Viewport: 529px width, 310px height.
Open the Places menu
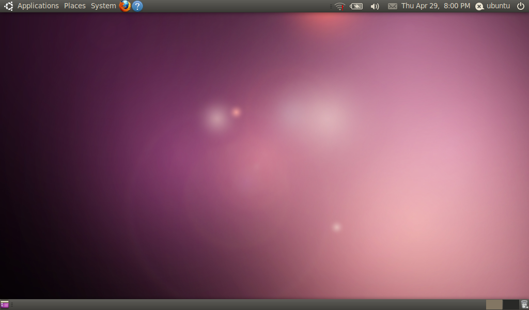click(x=75, y=6)
